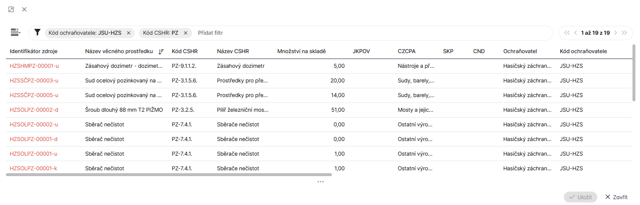Open the column settings list icon

[x=15, y=33]
